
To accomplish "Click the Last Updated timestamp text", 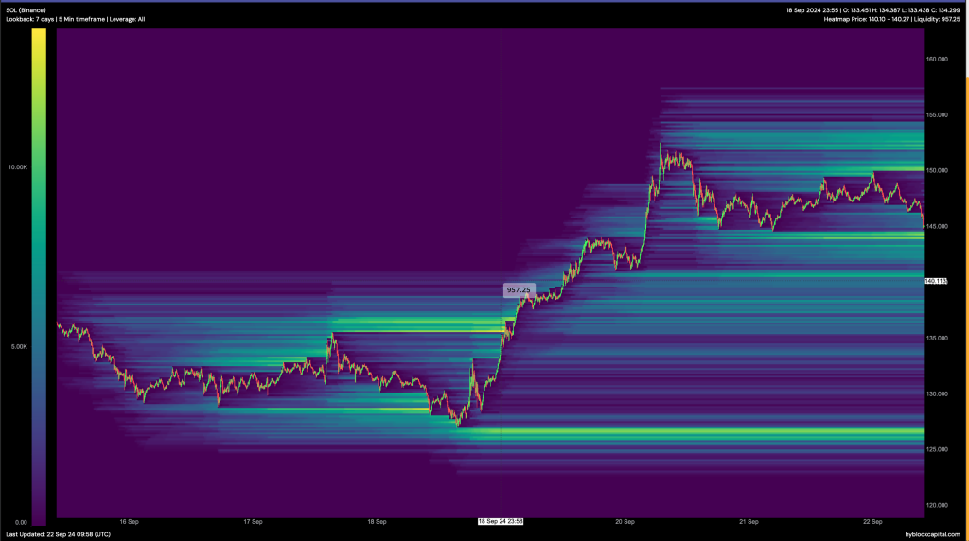I will pos(58,534).
